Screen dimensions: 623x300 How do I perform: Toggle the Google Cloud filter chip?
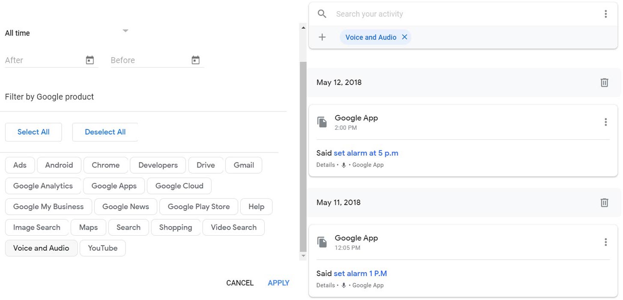179,186
